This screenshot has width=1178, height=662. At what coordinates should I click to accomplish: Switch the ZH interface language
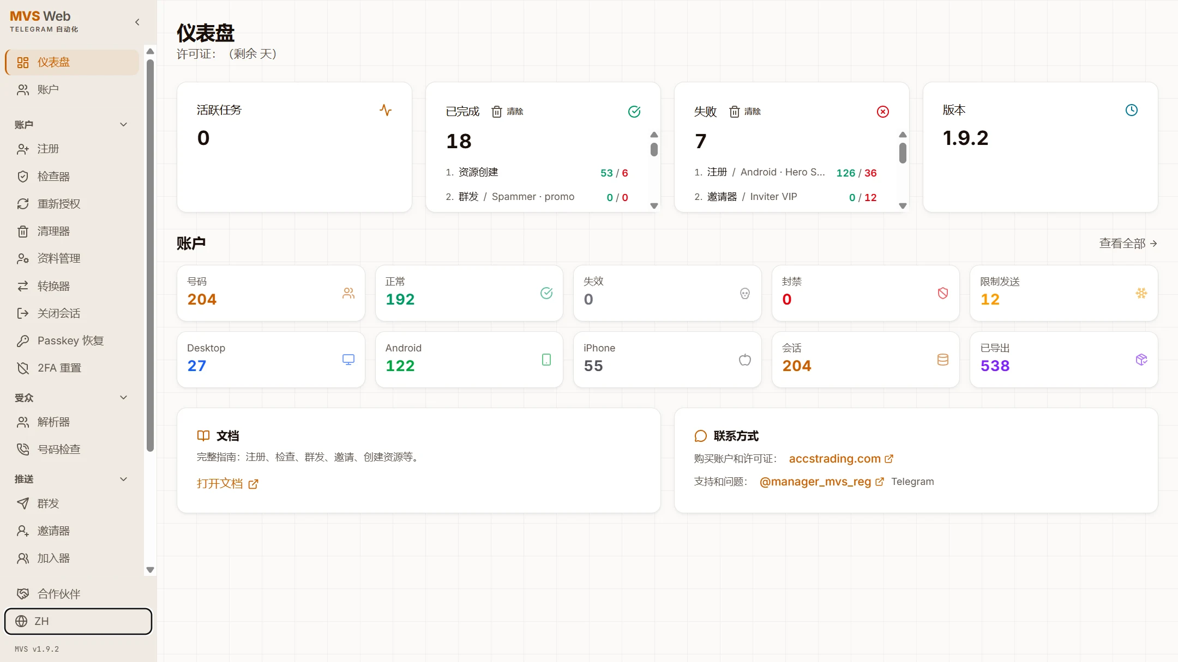pos(78,621)
